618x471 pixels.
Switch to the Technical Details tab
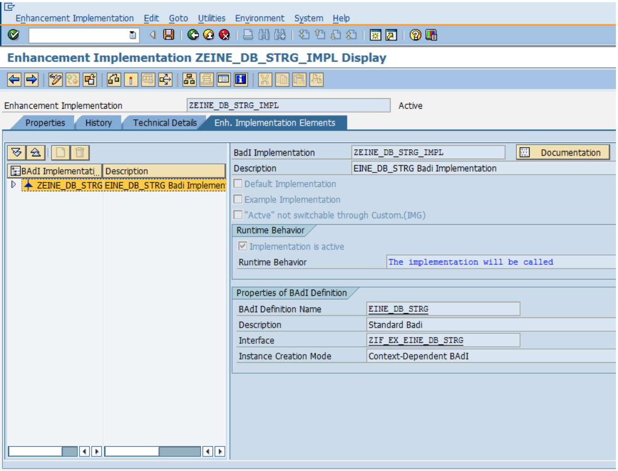165,123
